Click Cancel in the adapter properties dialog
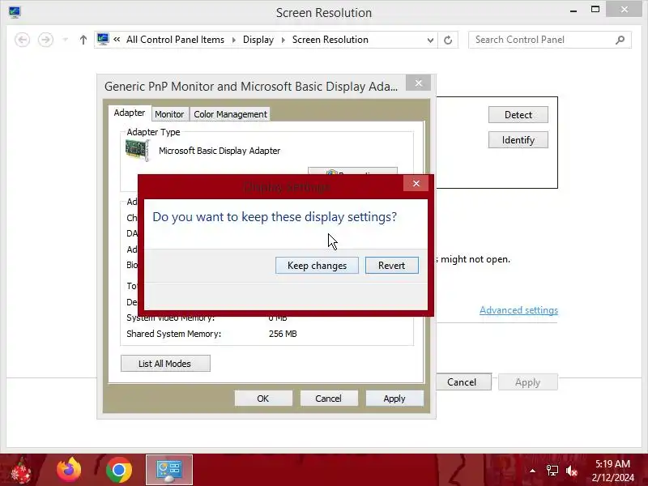This screenshot has height=486, width=648. [x=329, y=399]
